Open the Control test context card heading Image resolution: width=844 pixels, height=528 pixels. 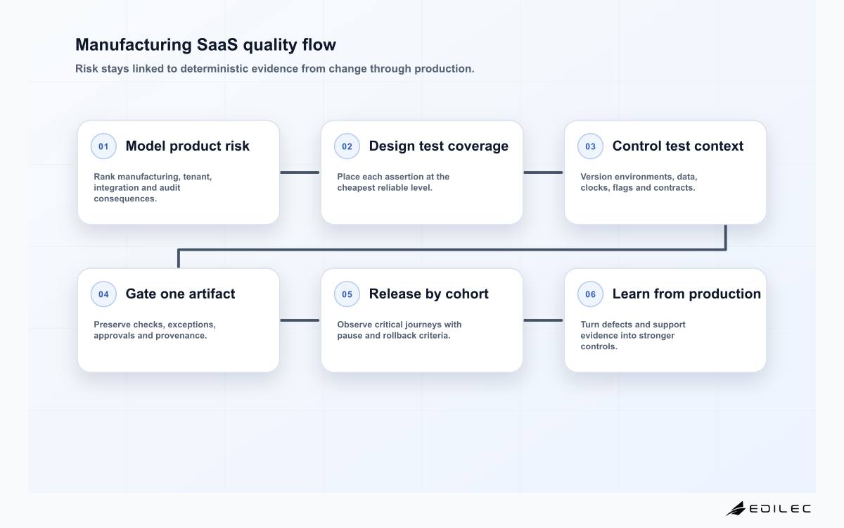coord(677,146)
